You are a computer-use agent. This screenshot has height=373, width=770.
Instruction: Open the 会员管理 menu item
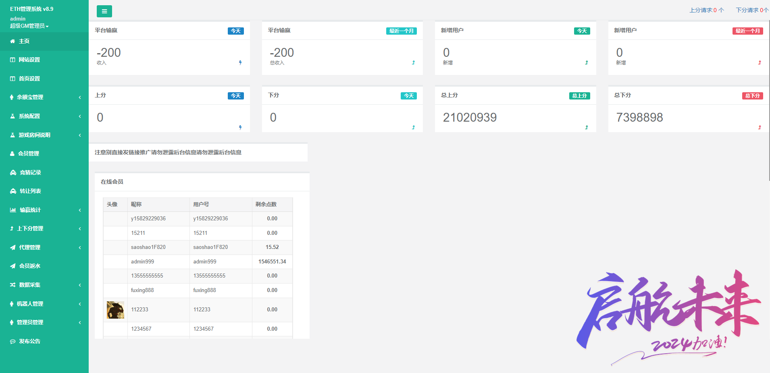(44, 153)
